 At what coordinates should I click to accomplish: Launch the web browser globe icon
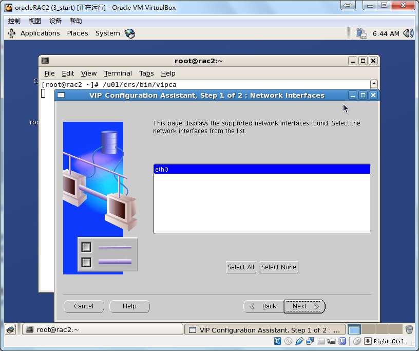pos(130,33)
